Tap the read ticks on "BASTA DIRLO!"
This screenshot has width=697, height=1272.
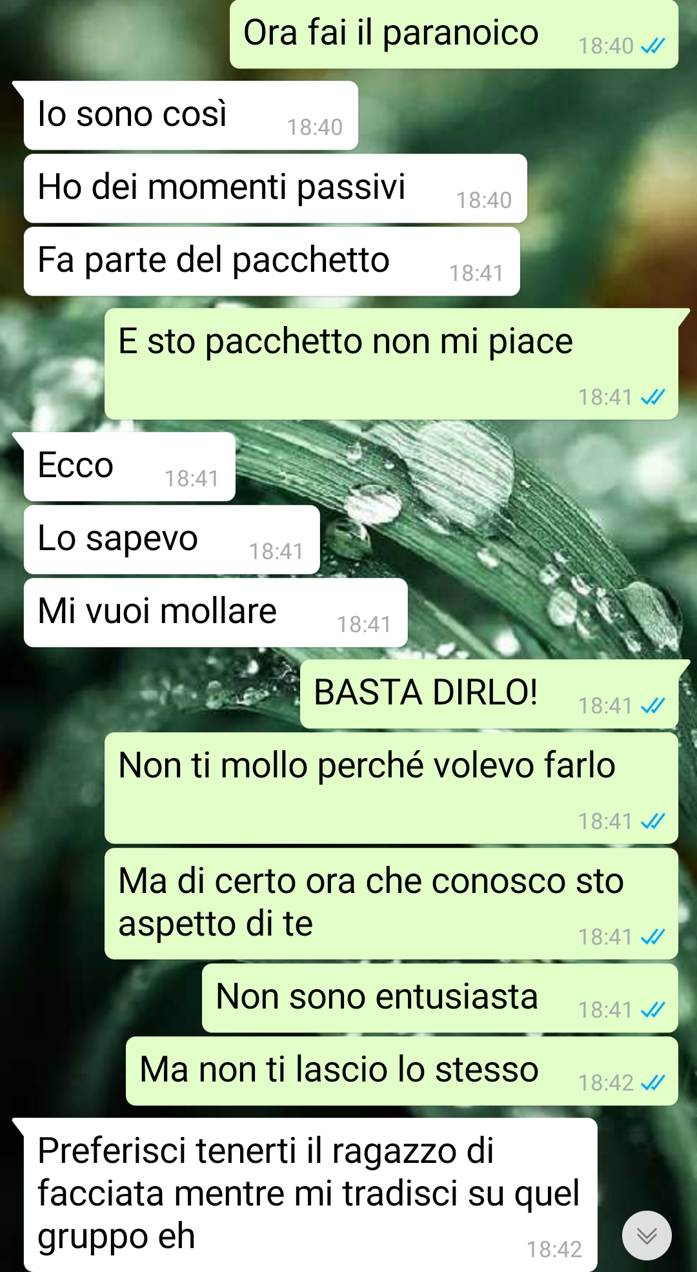coord(652,706)
